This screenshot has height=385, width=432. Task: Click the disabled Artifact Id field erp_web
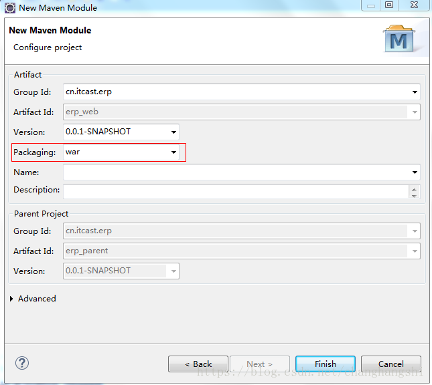[241, 112]
